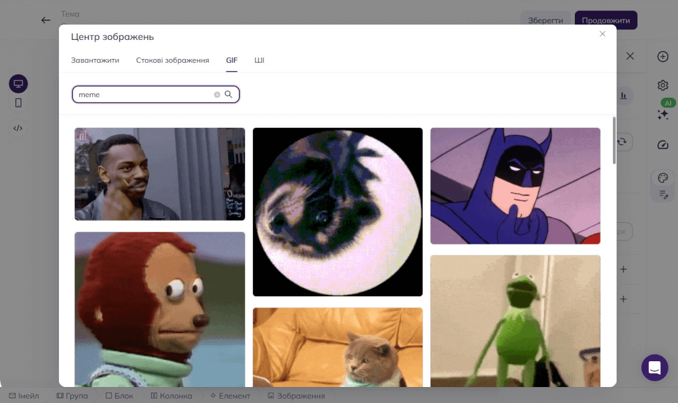Open the Завантажити tab

[95, 61]
